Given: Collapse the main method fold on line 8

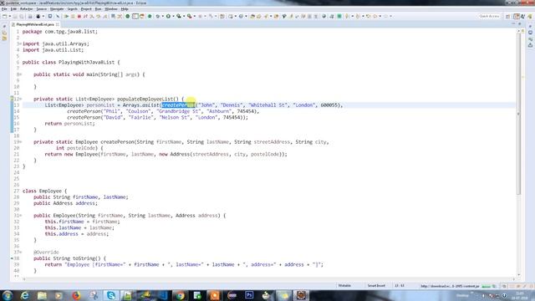Looking at the screenshot, I should [x=20, y=74].
